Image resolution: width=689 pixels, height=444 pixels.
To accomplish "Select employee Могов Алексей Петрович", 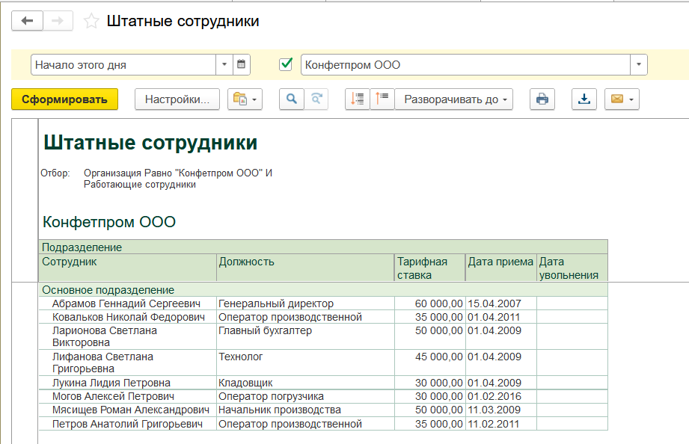I will click(128, 396).
